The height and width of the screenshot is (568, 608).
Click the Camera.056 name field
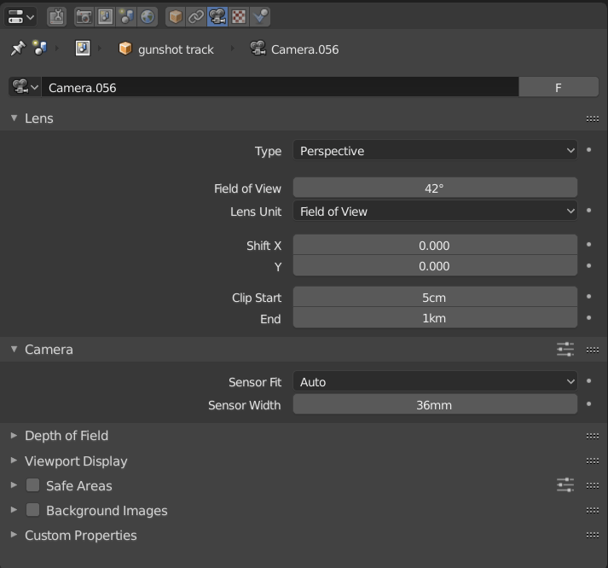280,87
